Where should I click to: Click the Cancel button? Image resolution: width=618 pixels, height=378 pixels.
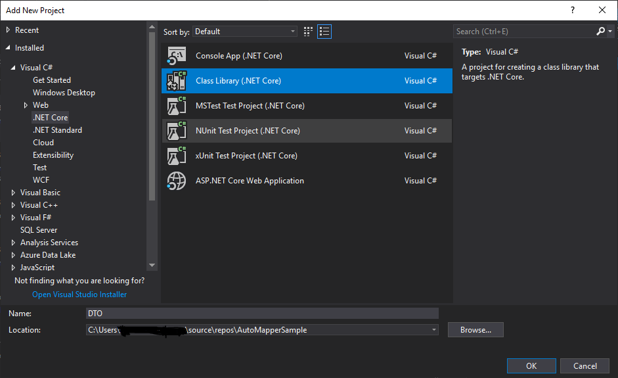[x=585, y=366]
